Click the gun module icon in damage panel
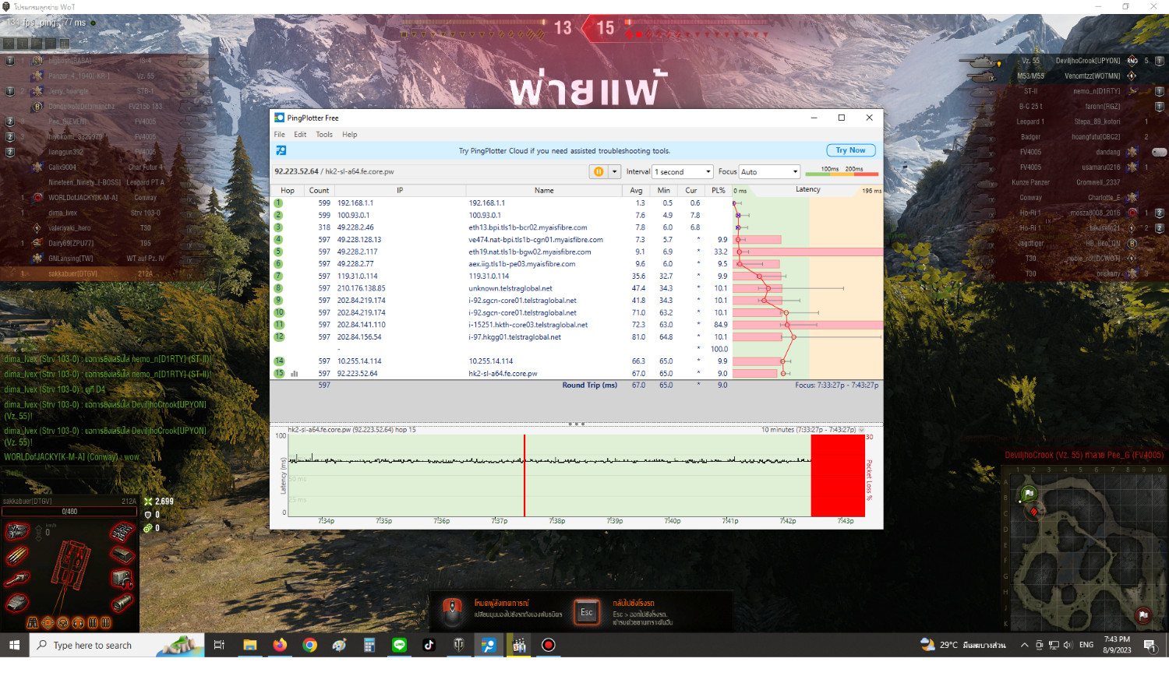Image resolution: width=1169 pixels, height=683 pixels. (x=16, y=579)
